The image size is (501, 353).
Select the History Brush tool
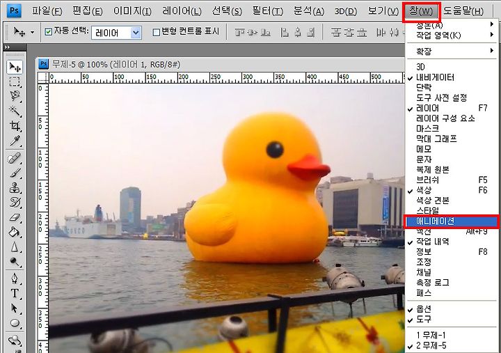tap(15, 203)
